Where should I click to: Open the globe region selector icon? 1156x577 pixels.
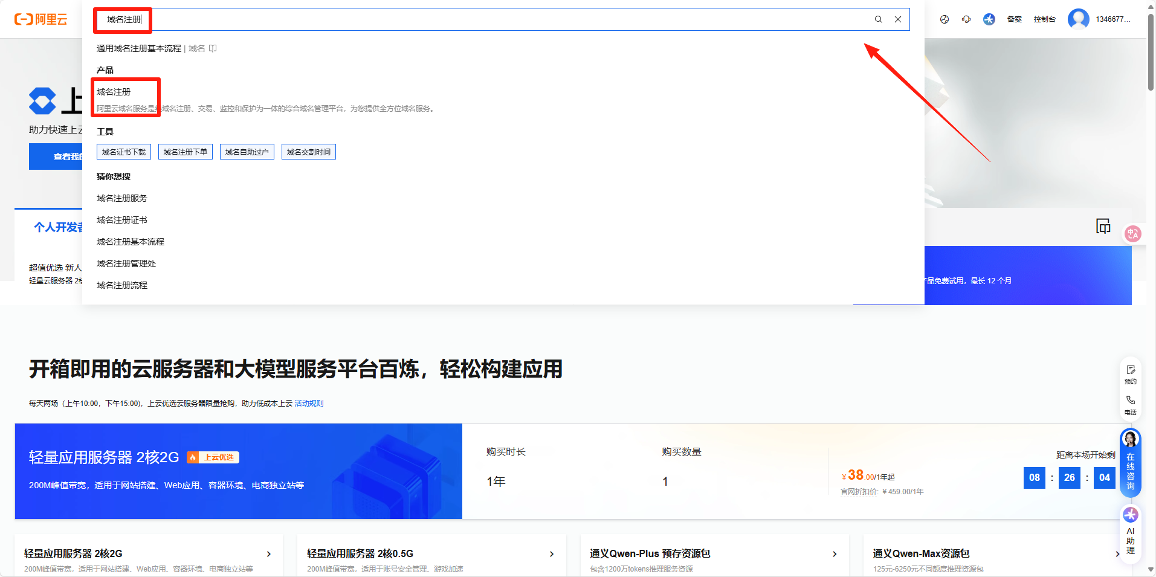tap(944, 19)
